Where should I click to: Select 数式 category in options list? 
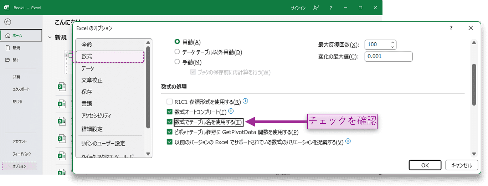[x=110, y=57]
